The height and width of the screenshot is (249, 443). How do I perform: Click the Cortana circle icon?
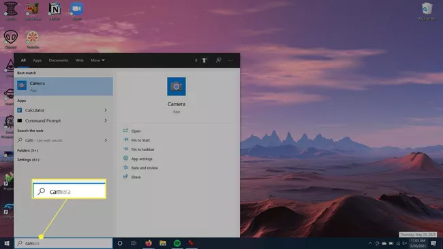coord(120,243)
